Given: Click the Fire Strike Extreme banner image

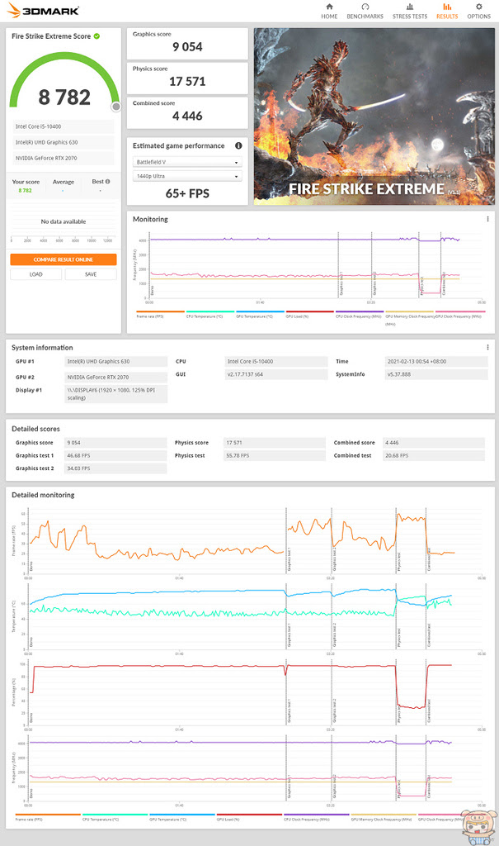Looking at the screenshot, I should (x=374, y=116).
